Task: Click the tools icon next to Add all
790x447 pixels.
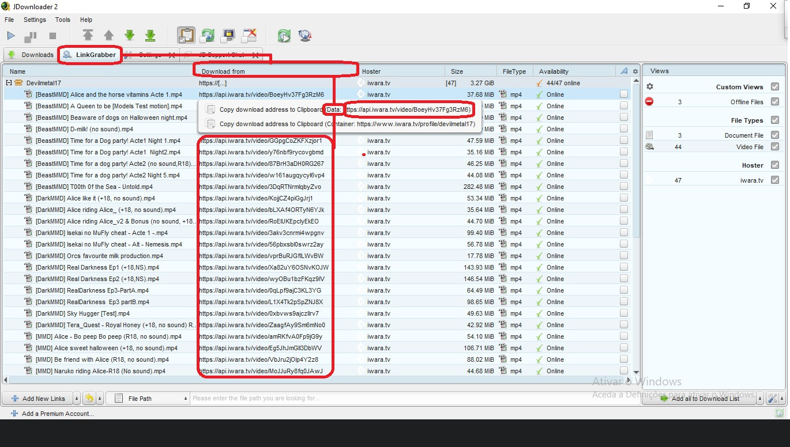Action: (772, 399)
